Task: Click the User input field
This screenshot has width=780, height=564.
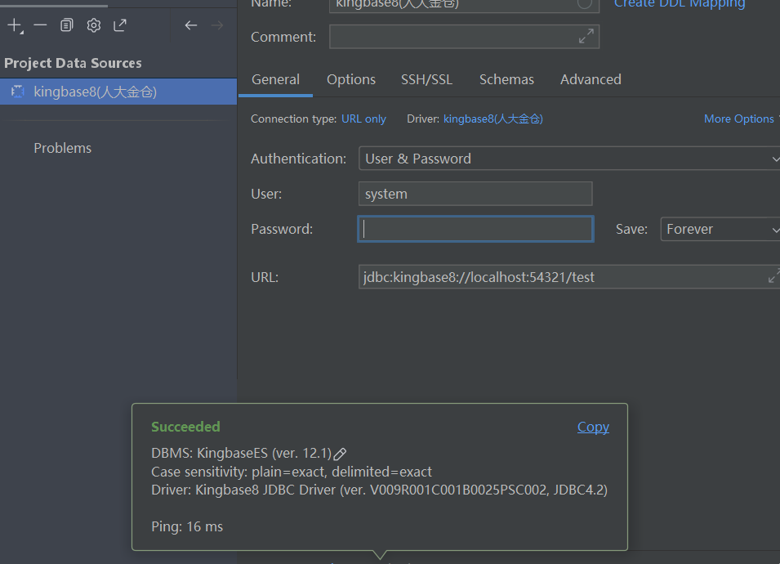Action: coord(475,194)
